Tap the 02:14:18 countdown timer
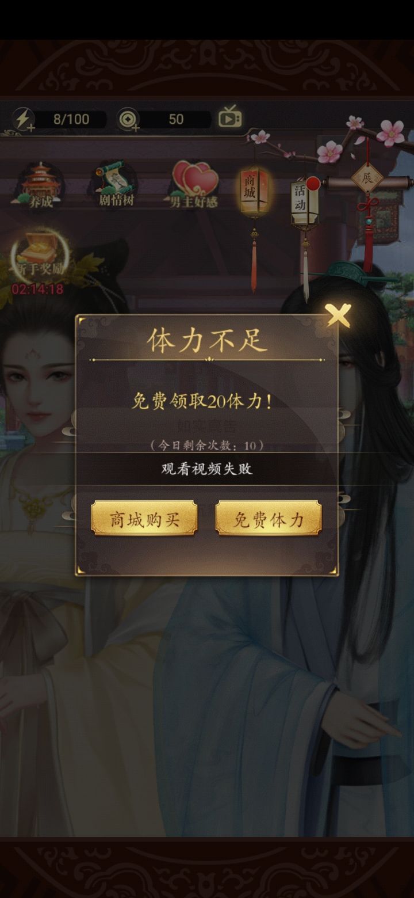414x898 pixels. 37,289
